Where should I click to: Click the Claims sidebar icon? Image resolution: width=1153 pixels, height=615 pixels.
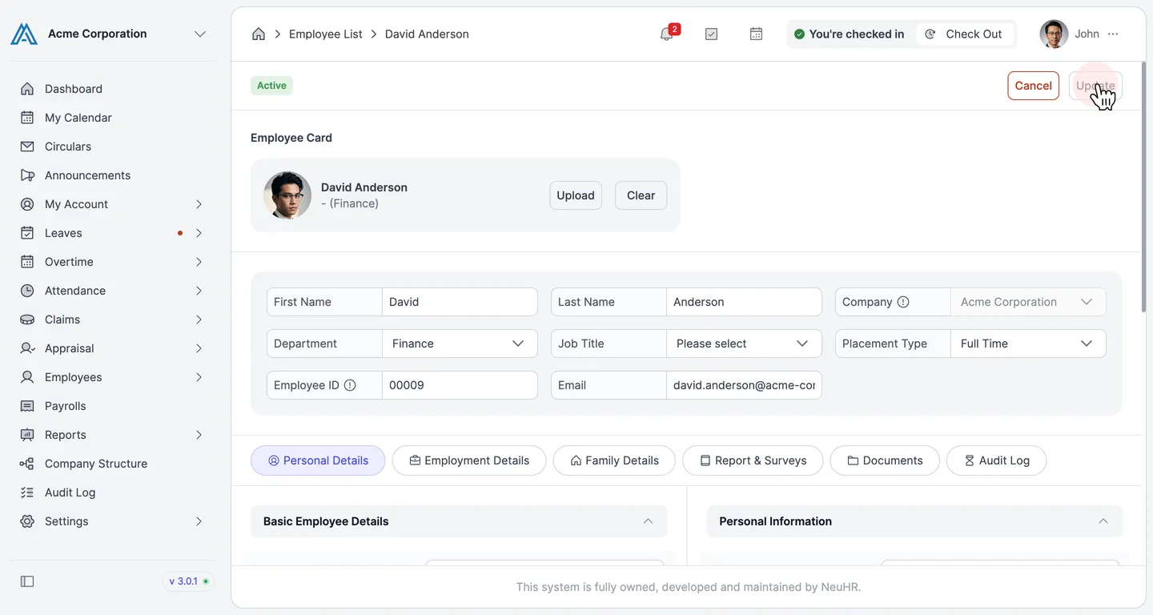point(27,320)
